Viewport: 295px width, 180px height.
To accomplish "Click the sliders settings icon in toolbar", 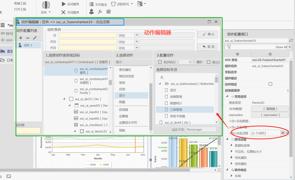I will (109, 11).
